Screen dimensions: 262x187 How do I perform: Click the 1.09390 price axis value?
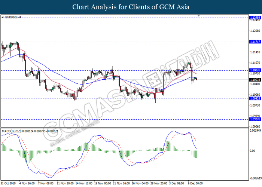click(x=255, y=116)
